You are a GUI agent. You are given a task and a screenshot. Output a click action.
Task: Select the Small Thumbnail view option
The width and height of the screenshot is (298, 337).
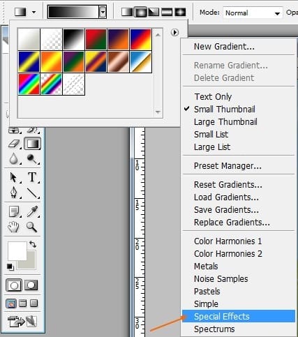tap(224, 110)
